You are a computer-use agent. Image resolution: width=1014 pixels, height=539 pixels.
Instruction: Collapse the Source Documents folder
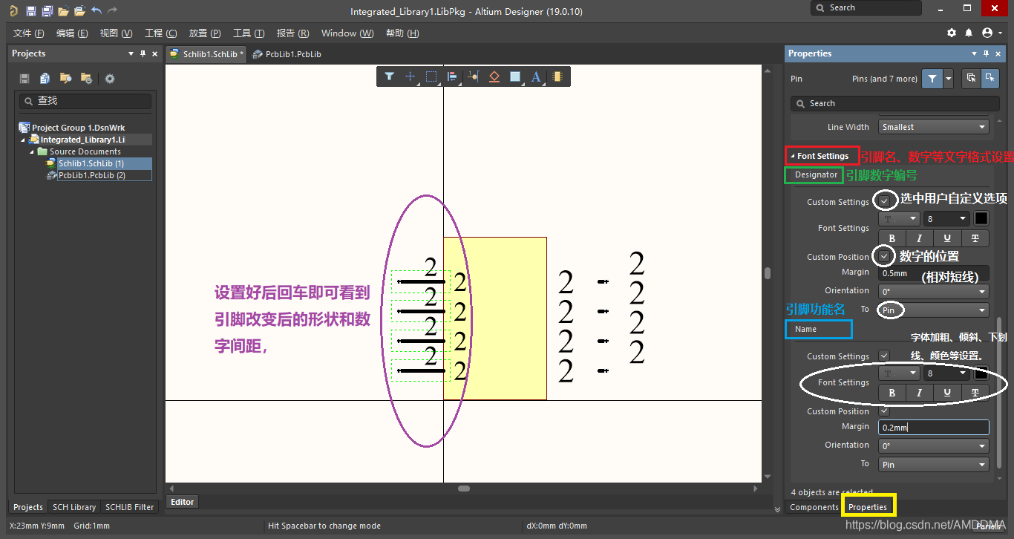click(x=33, y=151)
